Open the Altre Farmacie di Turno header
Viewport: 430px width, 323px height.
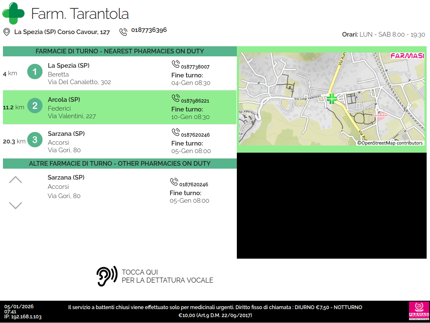(120, 164)
